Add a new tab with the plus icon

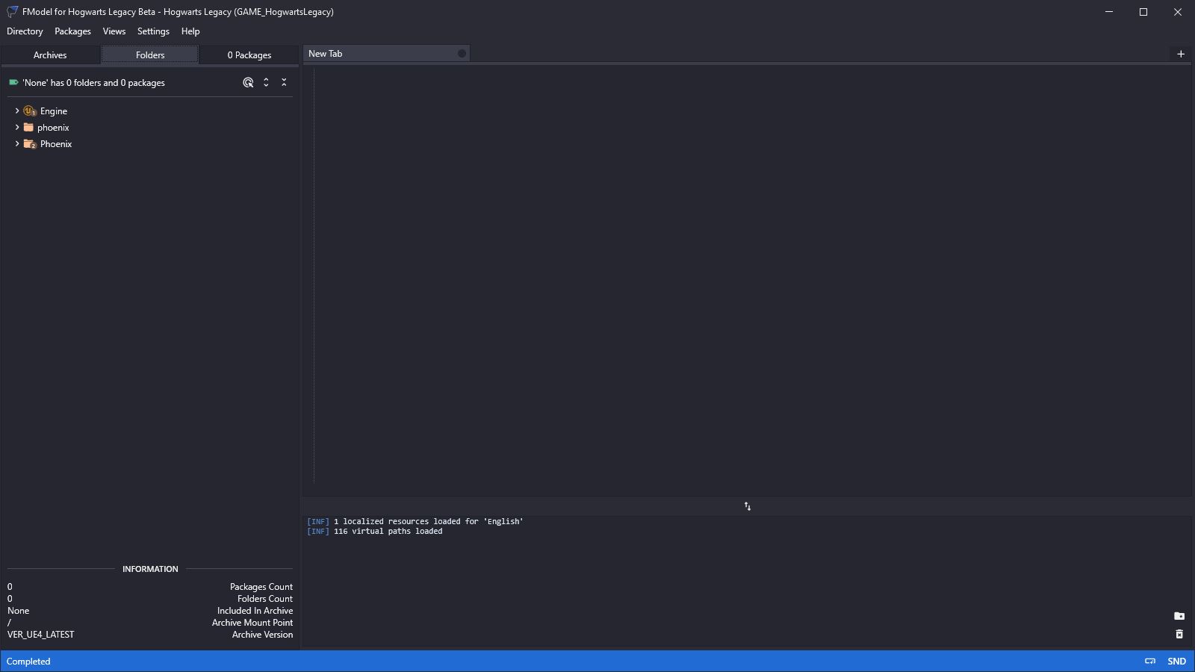click(x=1181, y=54)
